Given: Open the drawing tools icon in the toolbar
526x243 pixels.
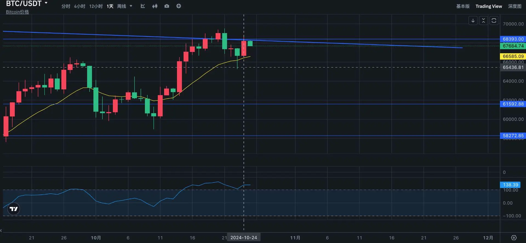Looking at the screenshot, I should pos(143,6).
